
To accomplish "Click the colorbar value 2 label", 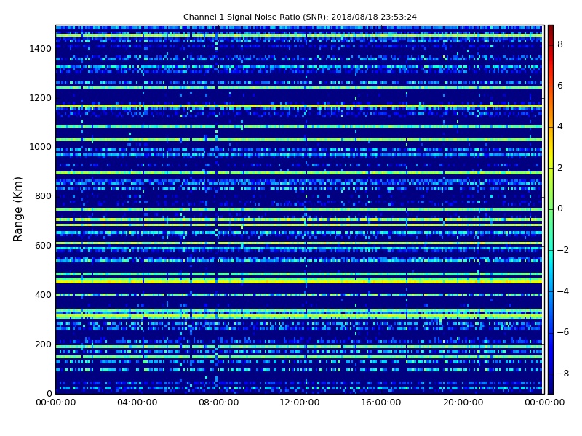I will click(560, 168).
